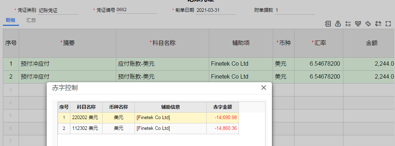The height and width of the screenshot is (146, 395).
Task: Click the 科目名称 header in dialog
Action: point(86,107)
